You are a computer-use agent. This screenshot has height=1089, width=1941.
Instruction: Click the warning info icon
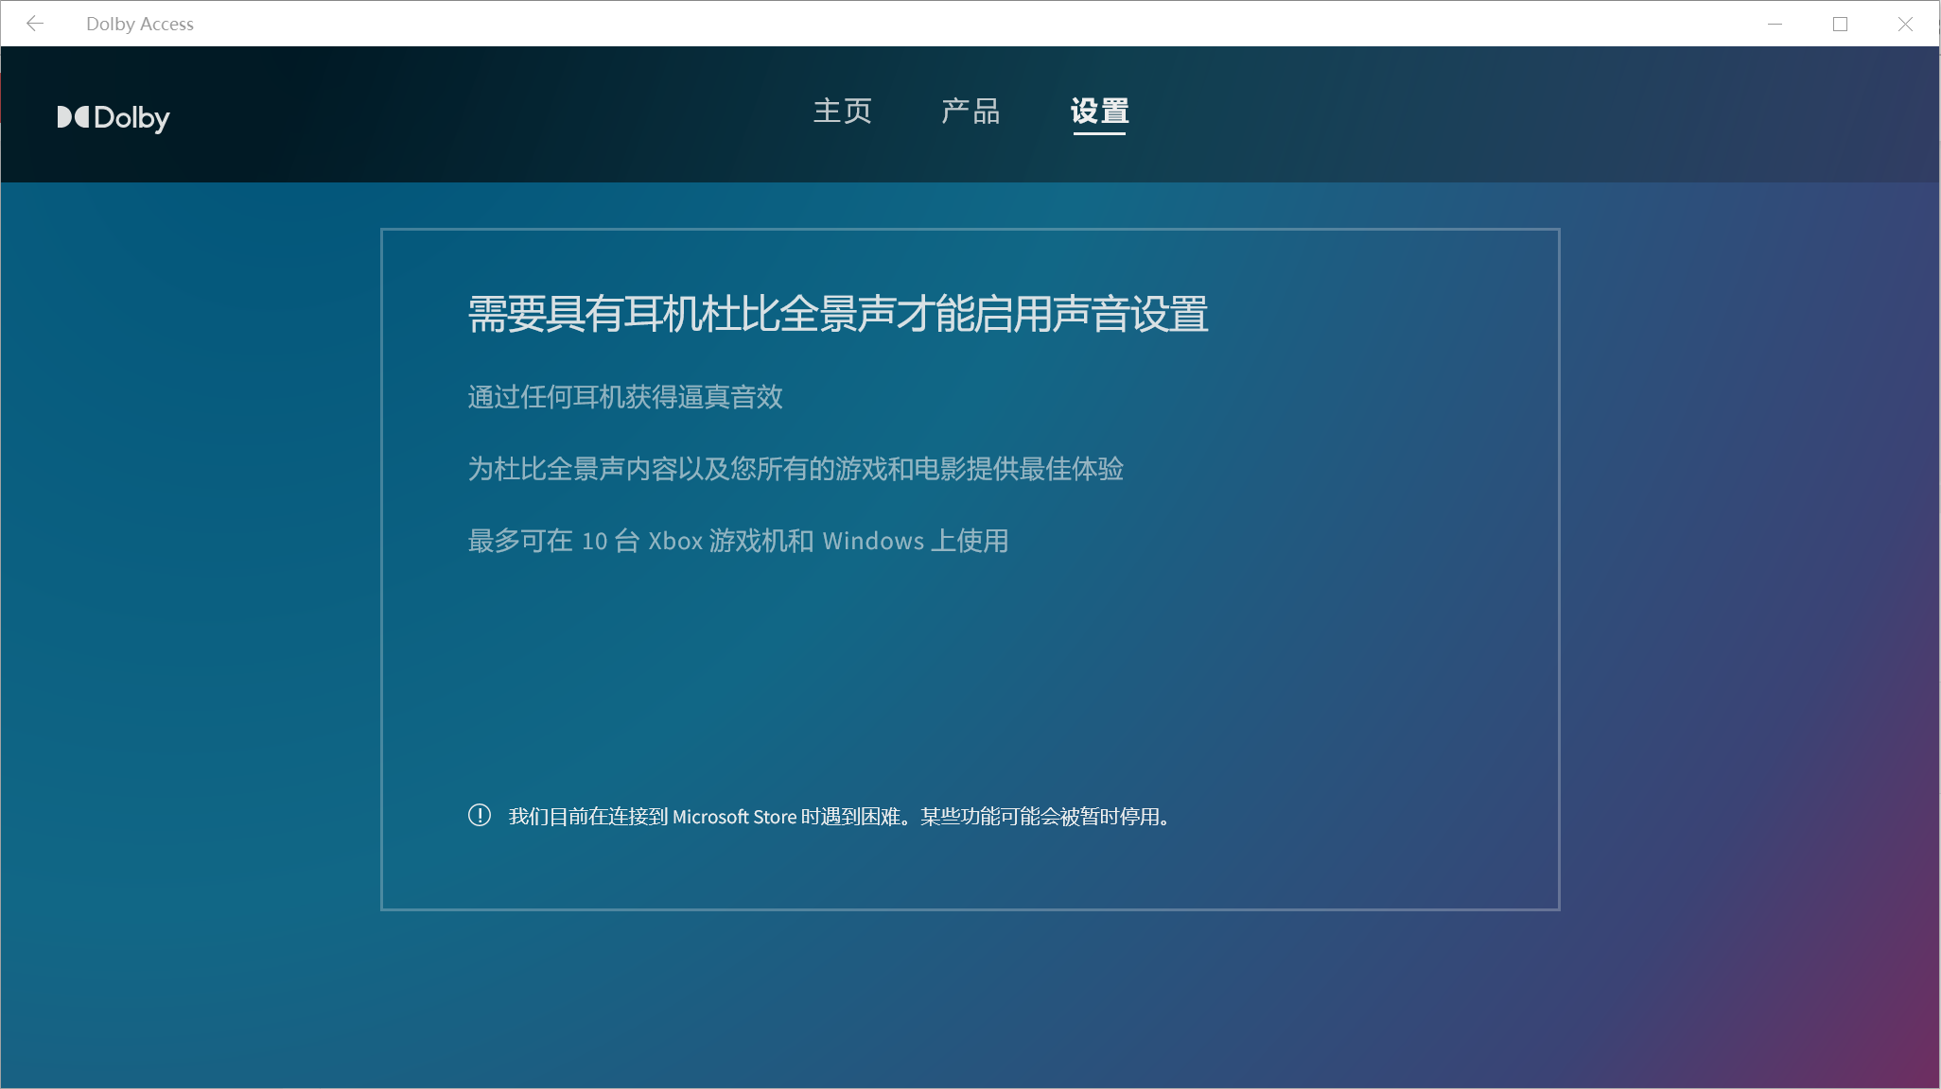tap(480, 815)
